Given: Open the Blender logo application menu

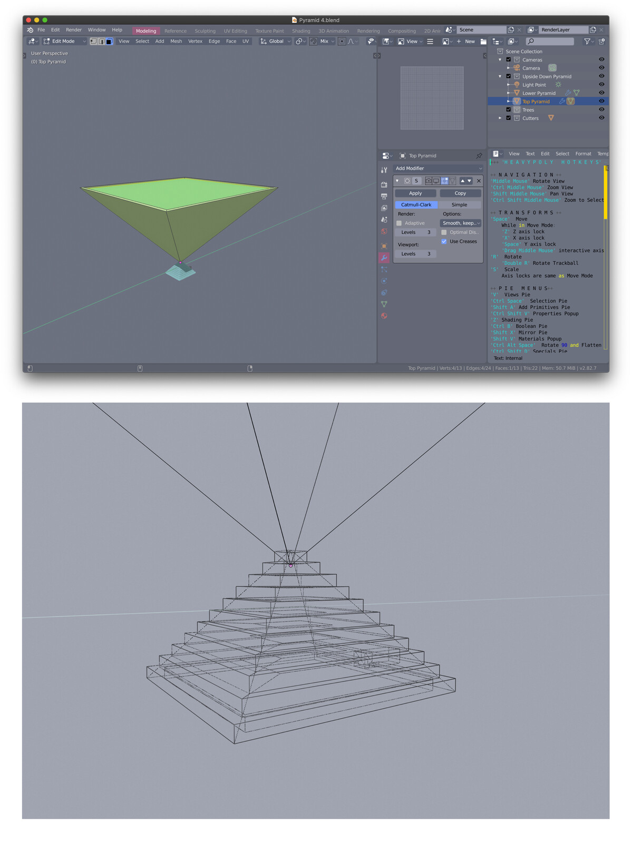Looking at the screenshot, I should point(30,30).
